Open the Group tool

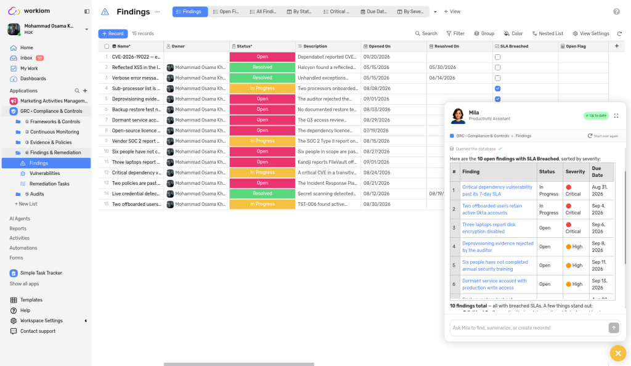[484, 33]
